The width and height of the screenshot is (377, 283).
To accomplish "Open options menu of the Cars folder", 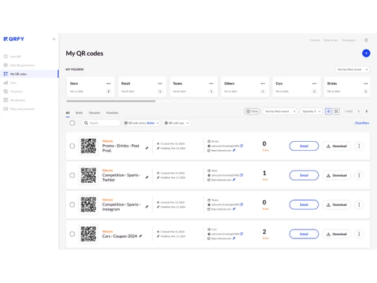I will (314, 83).
